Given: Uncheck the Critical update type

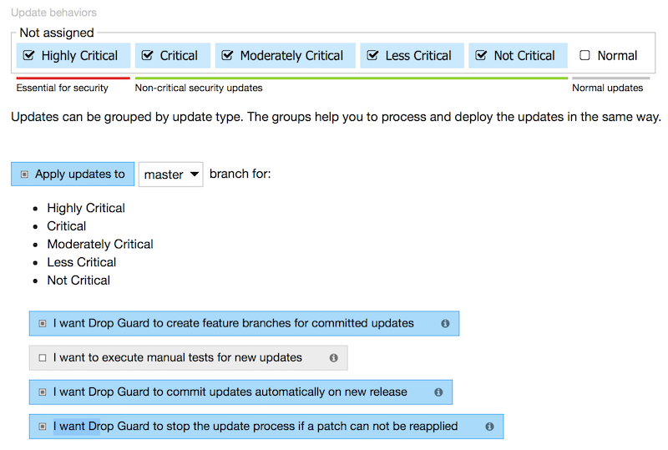Looking at the screenshot, I should (x=148, y=56).
